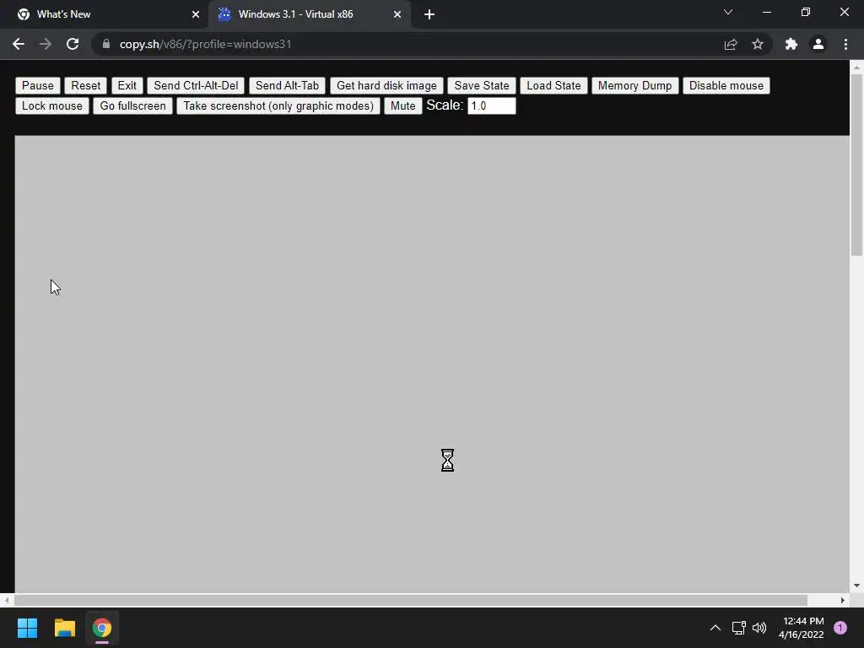The image size is (864, 648).
Task: Click the horizontal scrollbar thumb
Action: tap(411, 600)
